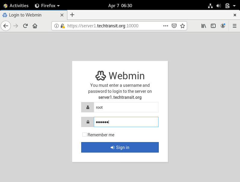Select the Login to Webmin tab

tap(33, 15)
